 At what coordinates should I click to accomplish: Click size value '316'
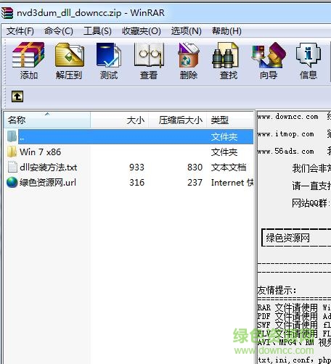[136, 183]
